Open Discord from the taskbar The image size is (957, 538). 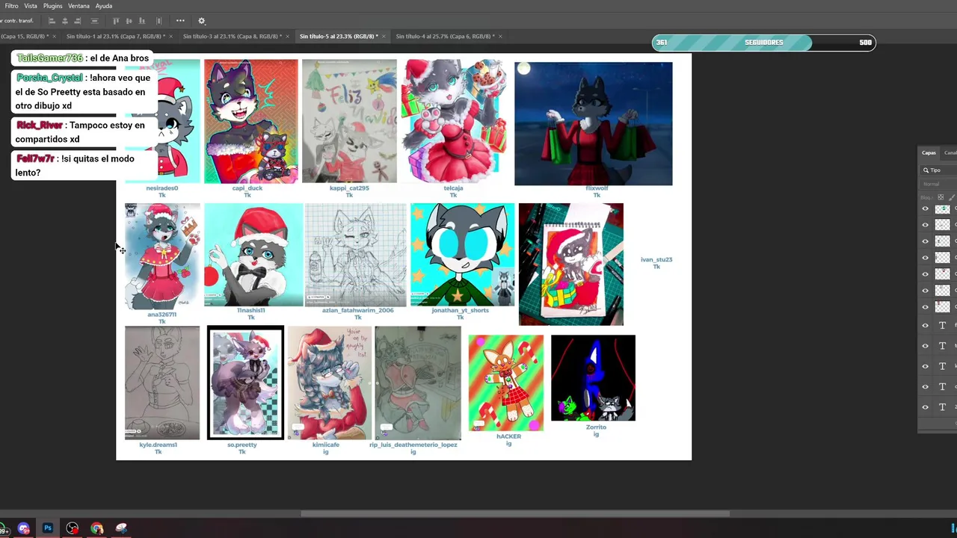pyautogui.click(x=23, y=528)
